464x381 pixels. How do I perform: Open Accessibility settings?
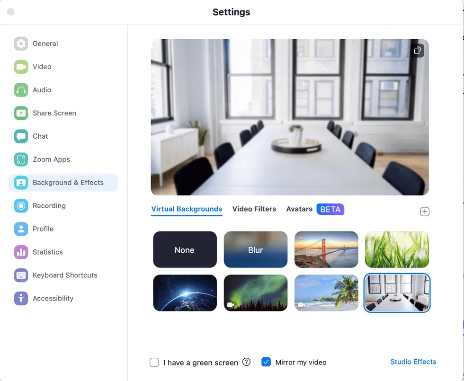pos(53,298)
